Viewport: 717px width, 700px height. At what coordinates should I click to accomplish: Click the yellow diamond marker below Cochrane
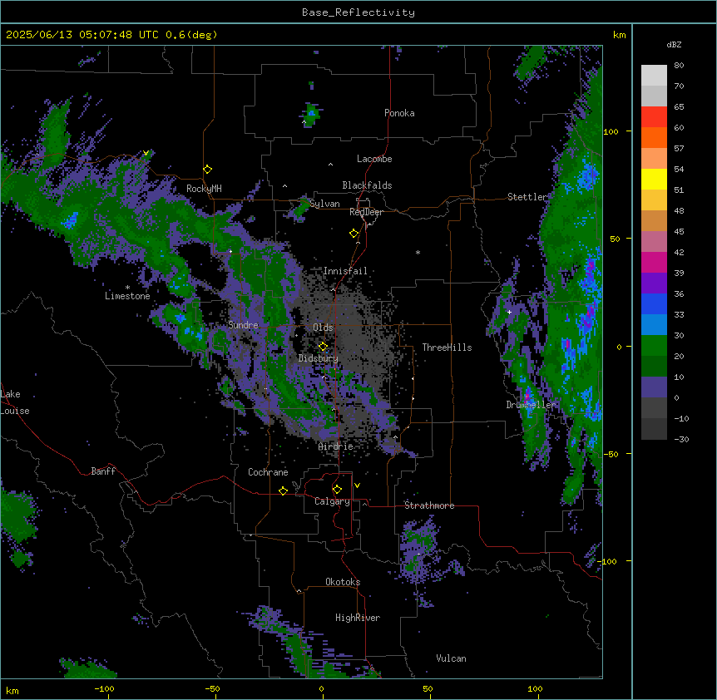(x=283, y=491)
